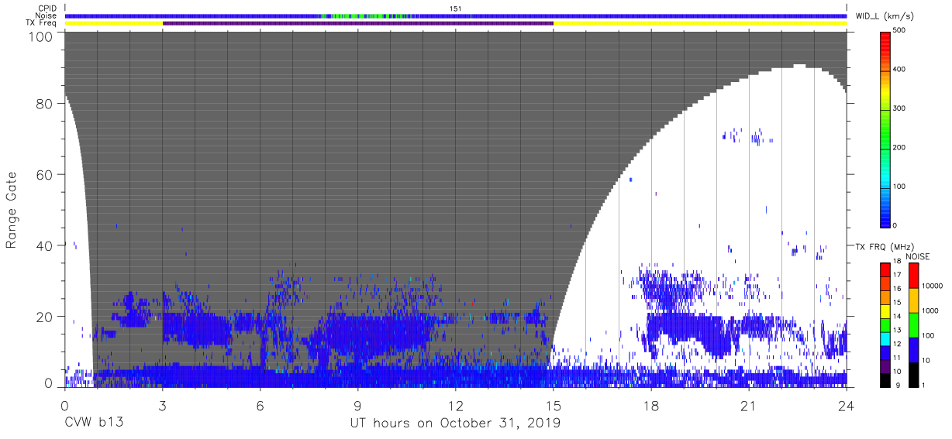
Task: Click the UT hours on October 31, 2019 title
Action: coord(454,424)
